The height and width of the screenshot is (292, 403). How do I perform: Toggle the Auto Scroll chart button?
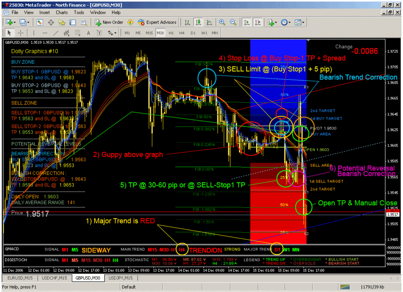pyautogui.click(x=247, y=22)
